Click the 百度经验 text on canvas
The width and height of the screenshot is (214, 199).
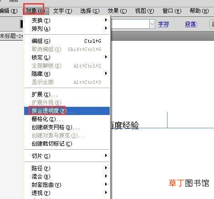coord(124,125)
